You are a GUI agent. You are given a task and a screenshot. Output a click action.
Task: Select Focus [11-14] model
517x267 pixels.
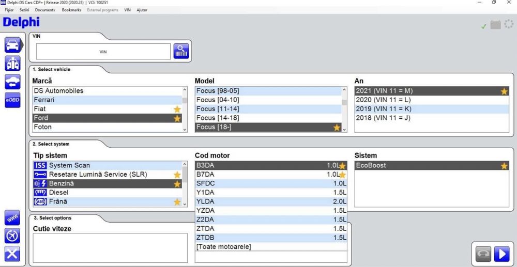coord(268,109)
